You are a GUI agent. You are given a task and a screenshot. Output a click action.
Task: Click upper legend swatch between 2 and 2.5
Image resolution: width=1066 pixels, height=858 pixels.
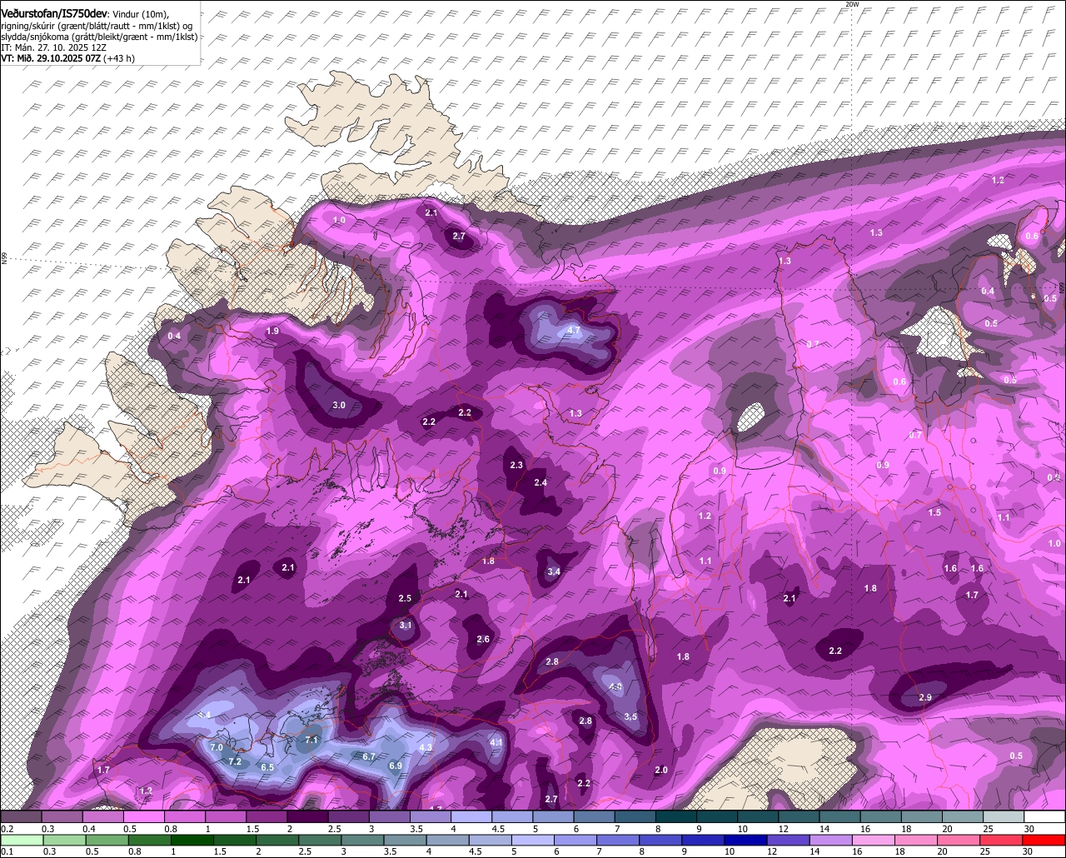tap(307, 817)
